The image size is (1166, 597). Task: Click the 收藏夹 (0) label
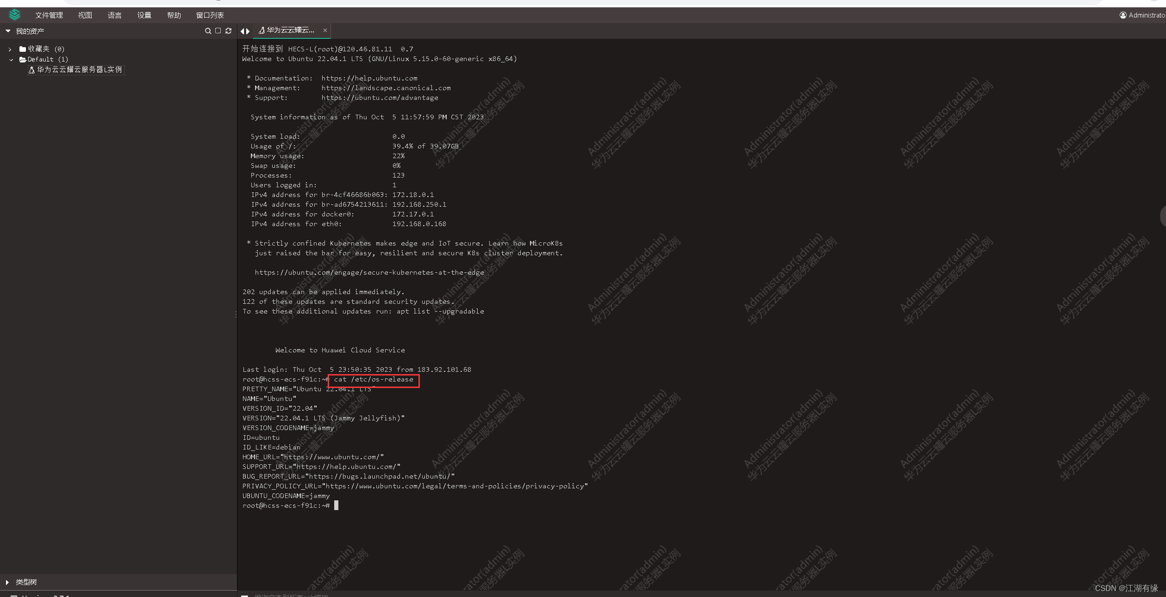[46, 49]
